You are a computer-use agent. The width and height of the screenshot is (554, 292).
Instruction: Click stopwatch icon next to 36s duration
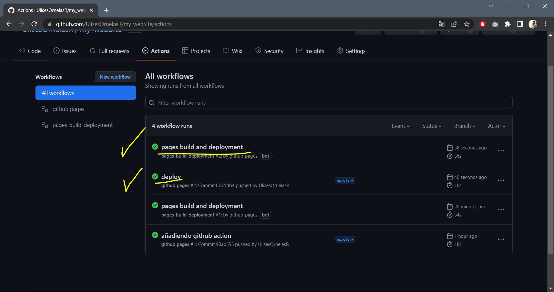pos(449,156)
